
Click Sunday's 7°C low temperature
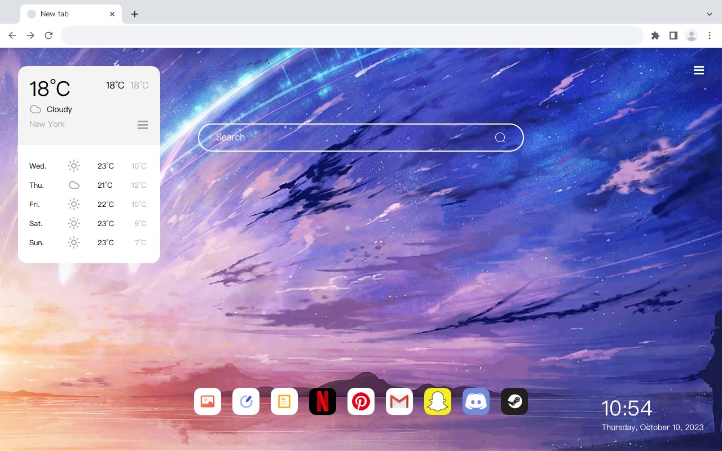[140, 243]
